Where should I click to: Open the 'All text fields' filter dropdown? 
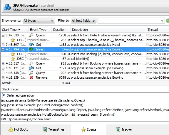[83, 21]
